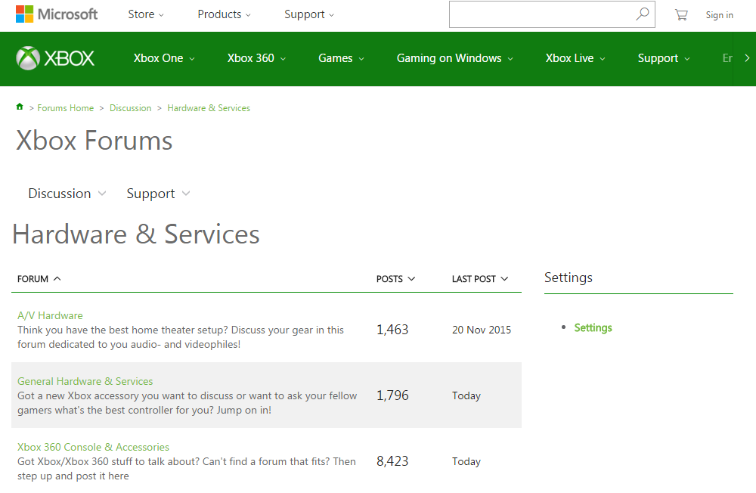Sort forums by POSTS column
Viewport: 756px width, 493px height.
point(395,279)
